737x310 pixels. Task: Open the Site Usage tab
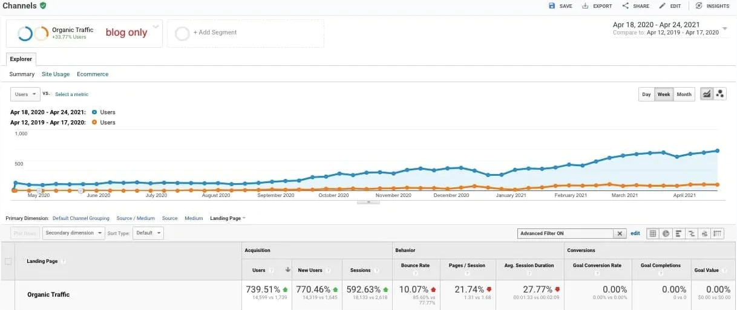pos(56,74)
